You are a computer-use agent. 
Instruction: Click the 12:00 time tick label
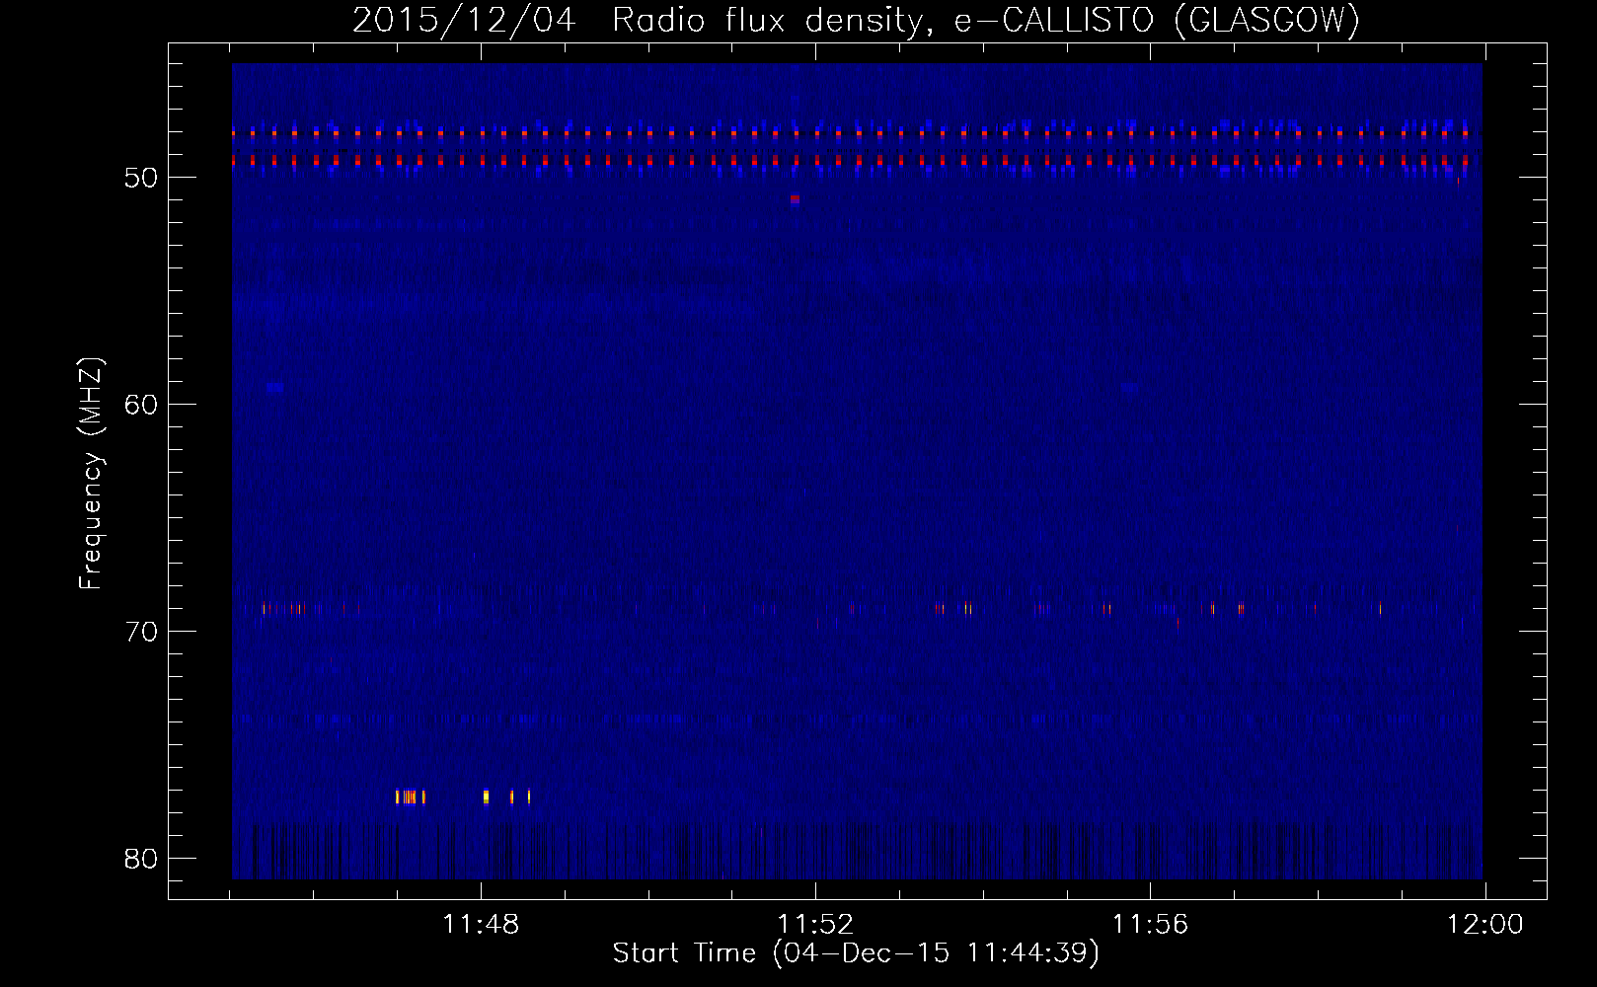tap(1485, 925)
